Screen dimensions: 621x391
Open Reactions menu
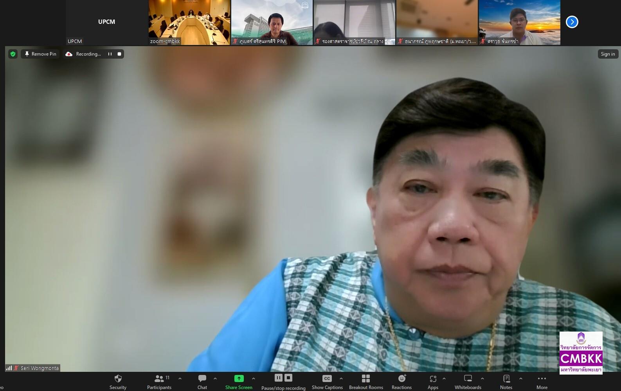coord(401,382)
